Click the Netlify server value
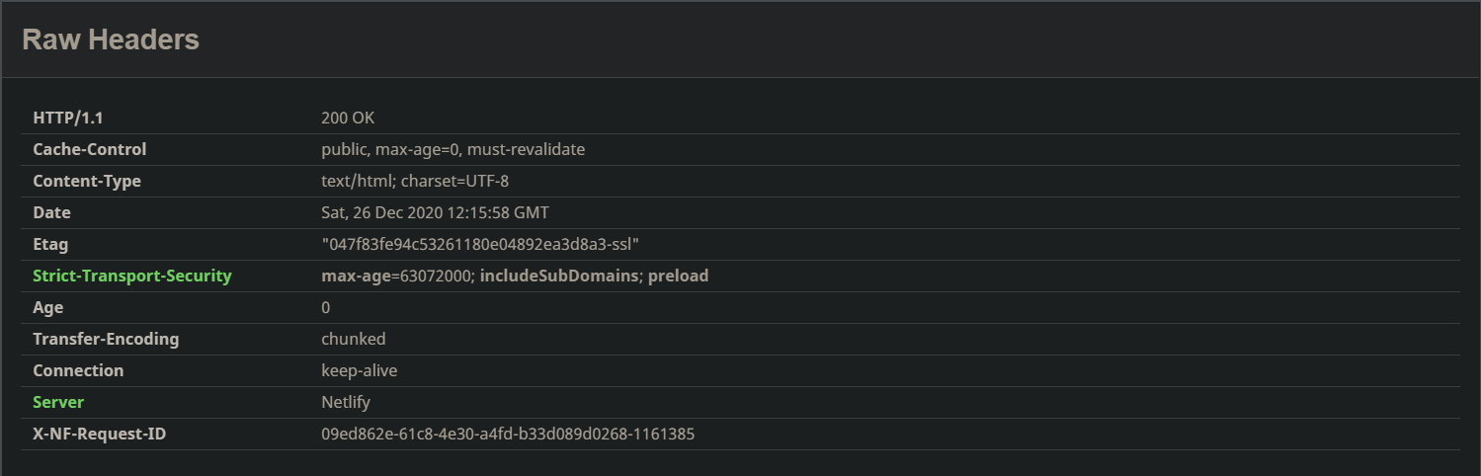The image size is (1481, 476). click(x=346, y=403)
